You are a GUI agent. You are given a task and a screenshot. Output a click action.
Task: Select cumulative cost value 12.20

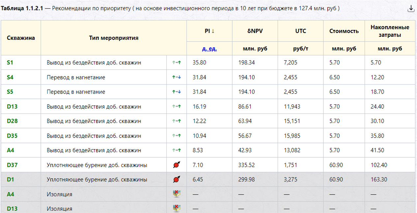point(377,77)
